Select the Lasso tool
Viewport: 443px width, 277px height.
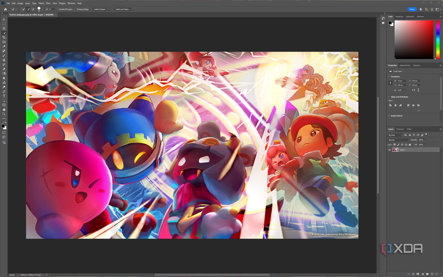tap(4, 29)
